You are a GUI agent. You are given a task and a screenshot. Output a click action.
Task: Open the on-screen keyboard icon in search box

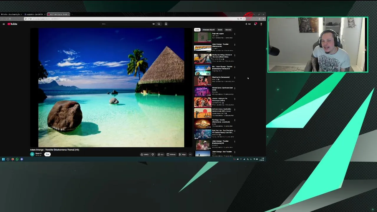point(153,24)
